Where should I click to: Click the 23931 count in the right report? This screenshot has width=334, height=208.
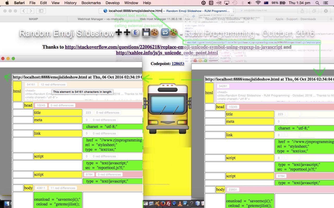(x=233, y=190)
